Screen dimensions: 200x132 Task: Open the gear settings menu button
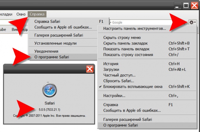pos(192,23)
